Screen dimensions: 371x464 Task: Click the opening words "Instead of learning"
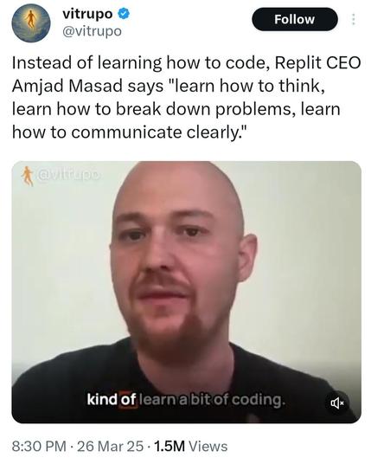coord(86,63)
